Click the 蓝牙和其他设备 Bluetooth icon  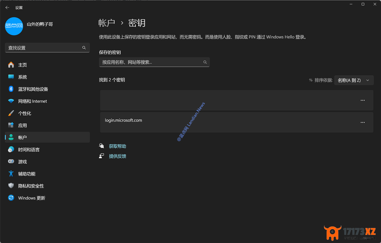(x=11, y=89)
